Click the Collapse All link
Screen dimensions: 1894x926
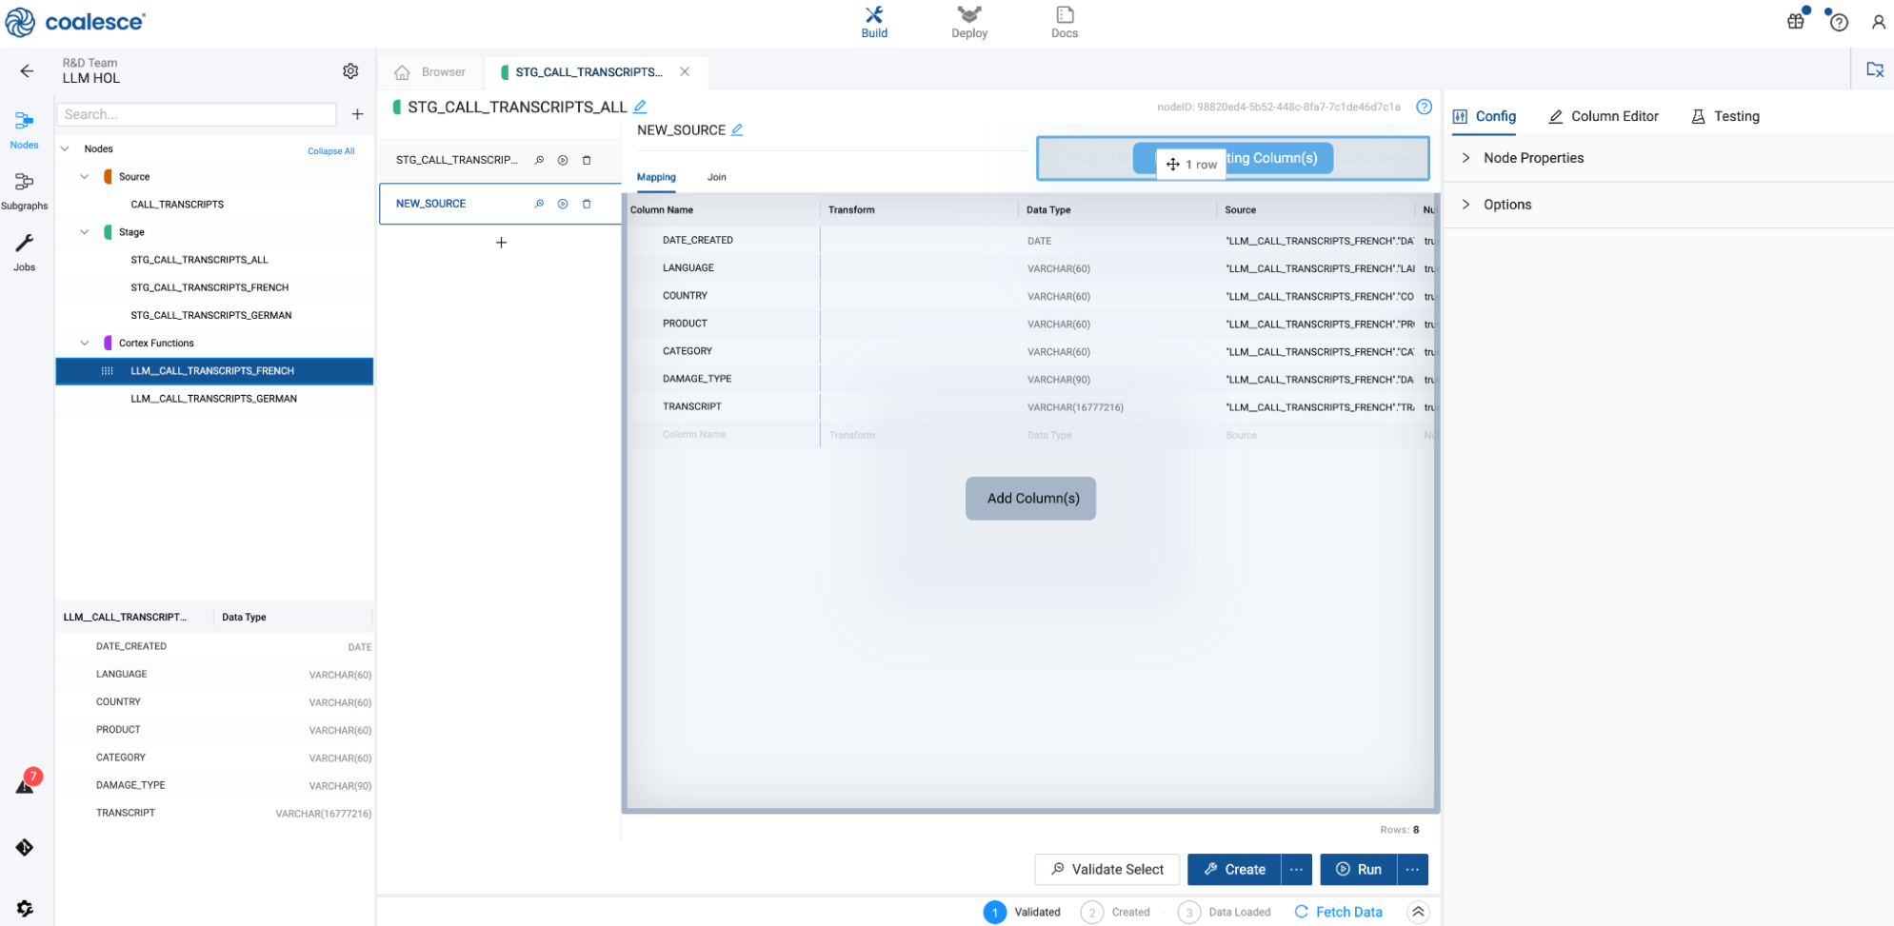(330, 151)
